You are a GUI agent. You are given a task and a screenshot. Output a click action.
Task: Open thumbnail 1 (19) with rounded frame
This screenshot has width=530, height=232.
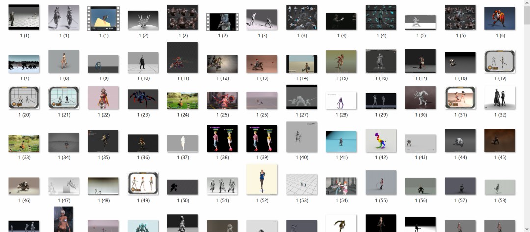(x=500, y=61)
